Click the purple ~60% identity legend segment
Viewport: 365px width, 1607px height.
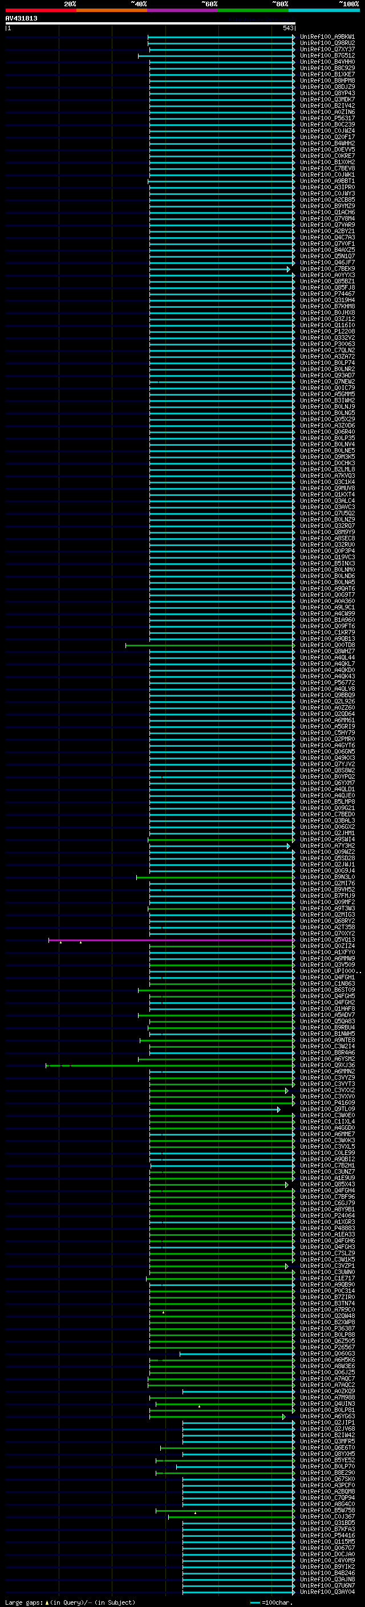coord(182,10)
